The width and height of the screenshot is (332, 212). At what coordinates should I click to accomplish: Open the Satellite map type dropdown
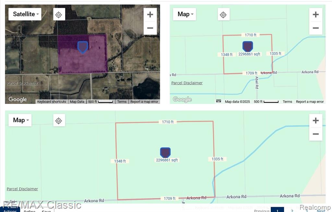(25, 14)
